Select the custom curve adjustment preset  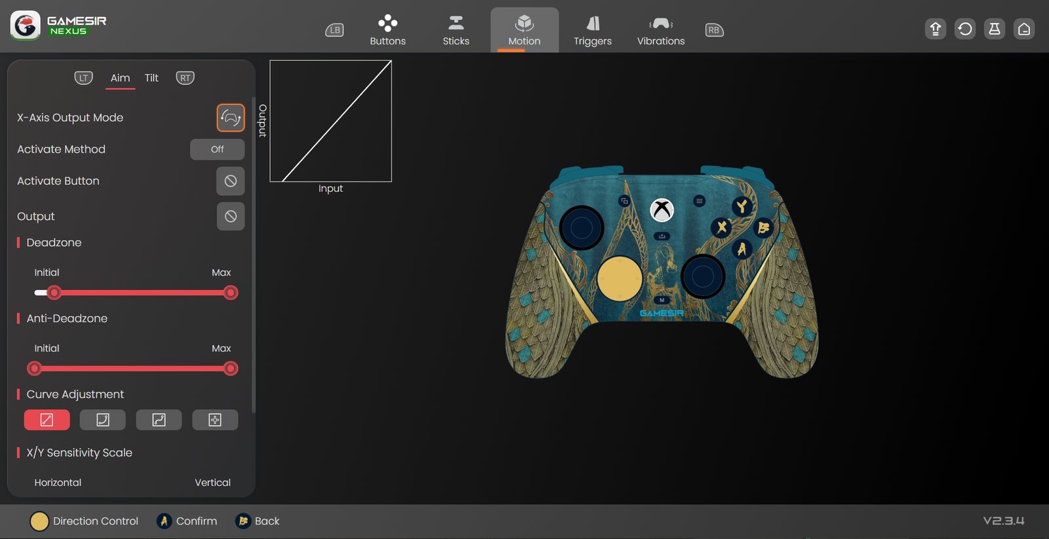pos(214,420)
